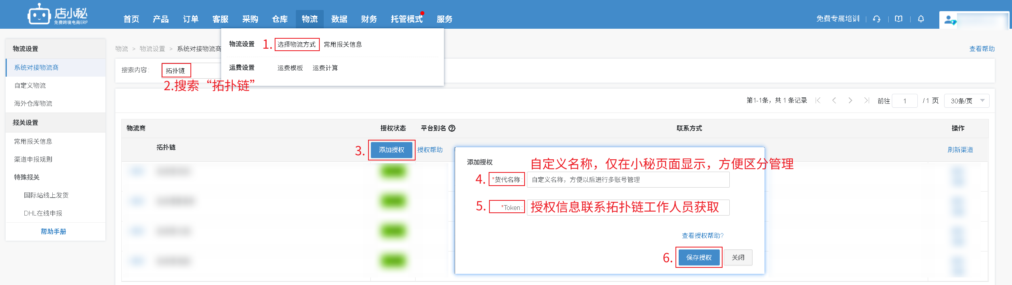
Task: Select 常用报关信息 in sidebar
Action: point(56,141)
